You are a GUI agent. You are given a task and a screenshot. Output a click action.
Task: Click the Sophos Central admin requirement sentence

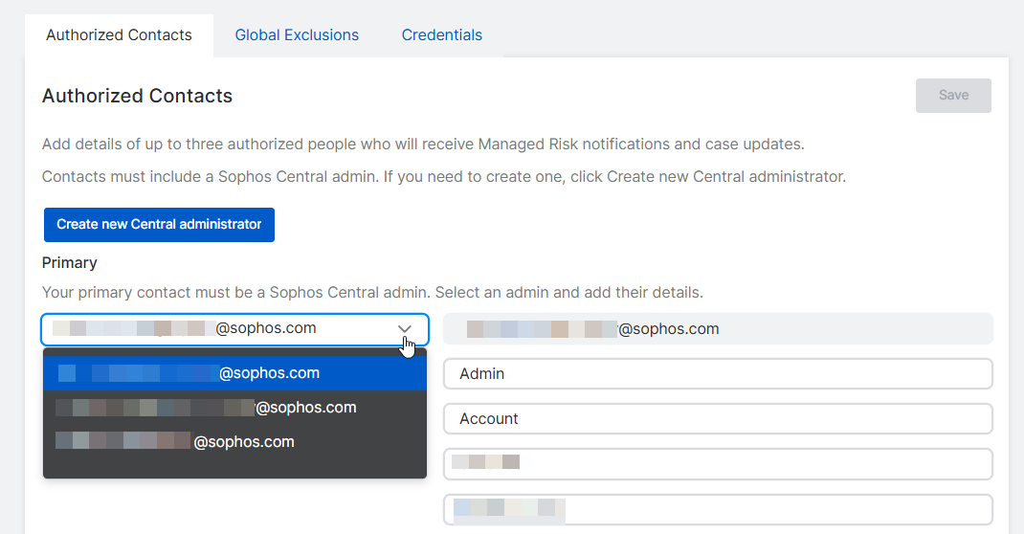(x=443, y=177)
